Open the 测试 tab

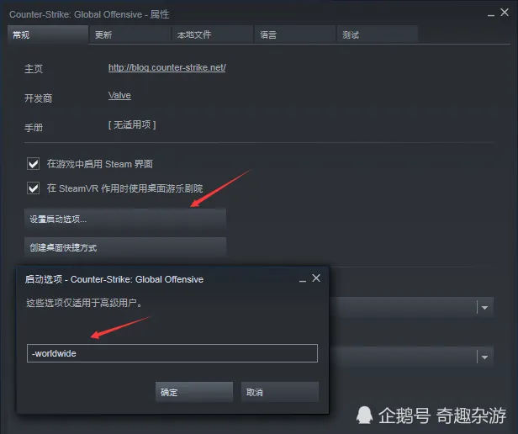(378, 34)
